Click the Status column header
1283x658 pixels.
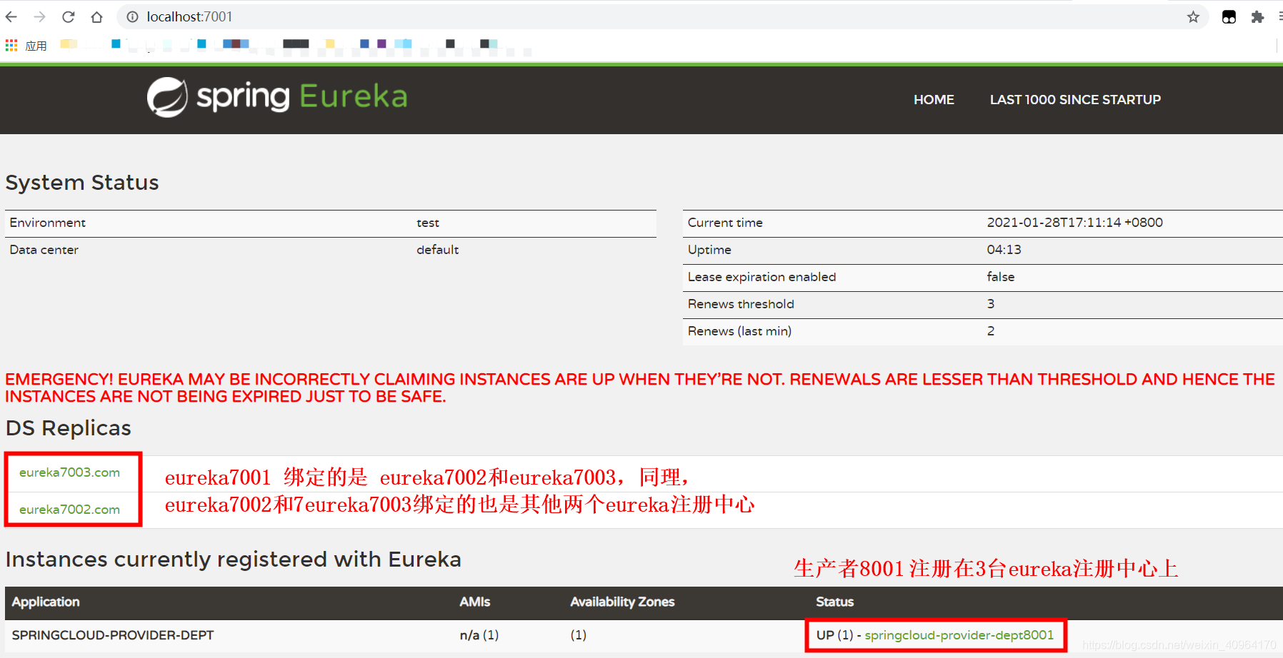(x=834, y=602)
